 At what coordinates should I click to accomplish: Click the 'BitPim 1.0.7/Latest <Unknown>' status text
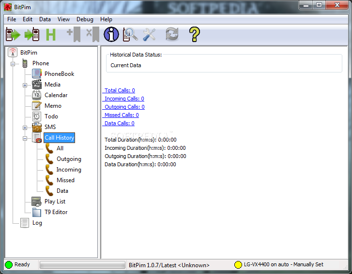(169, 265)
